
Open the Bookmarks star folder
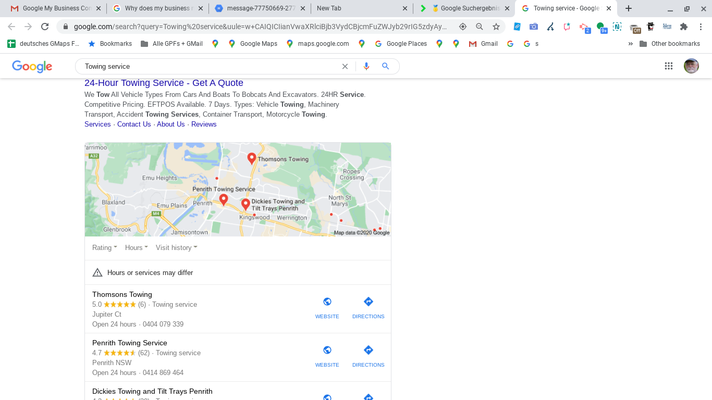point(110,44)
